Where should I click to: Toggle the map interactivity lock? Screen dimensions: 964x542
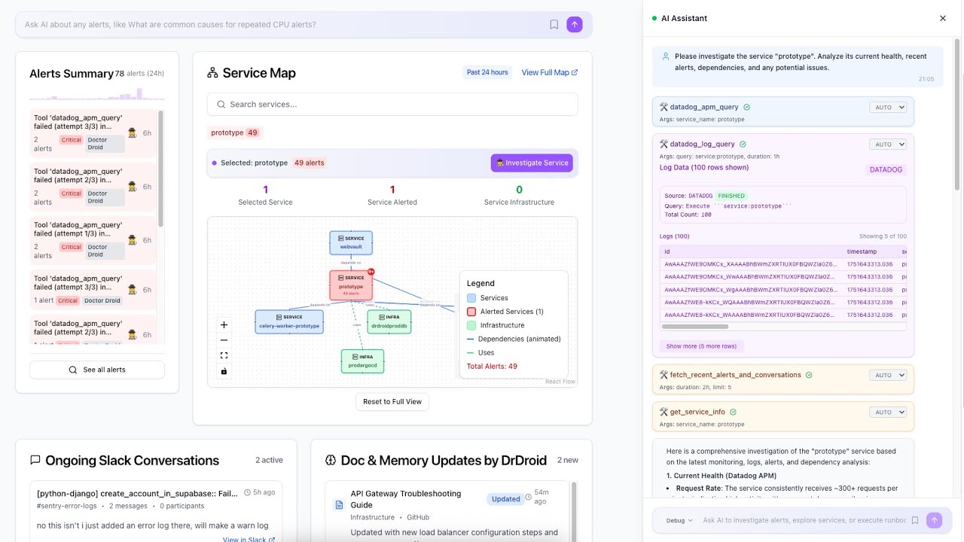point(224,371)
